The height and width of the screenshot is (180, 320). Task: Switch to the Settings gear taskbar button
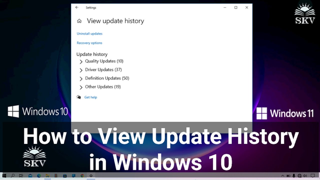91,176
